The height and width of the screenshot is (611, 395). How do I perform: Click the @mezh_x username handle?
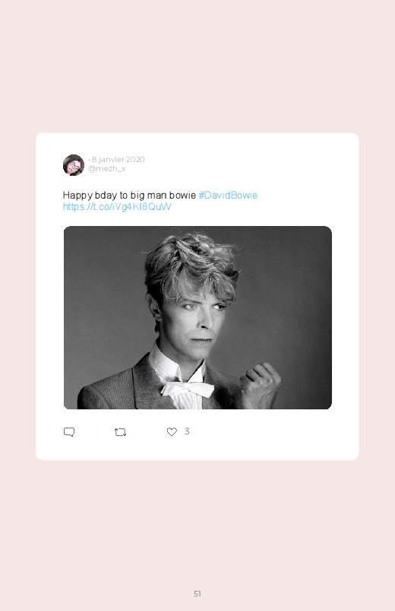point(106,168)
